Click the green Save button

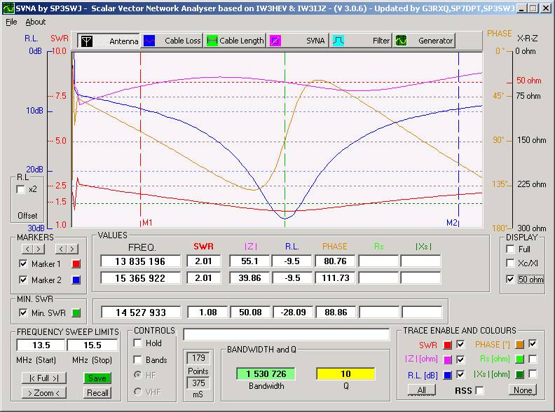point(97,378)
